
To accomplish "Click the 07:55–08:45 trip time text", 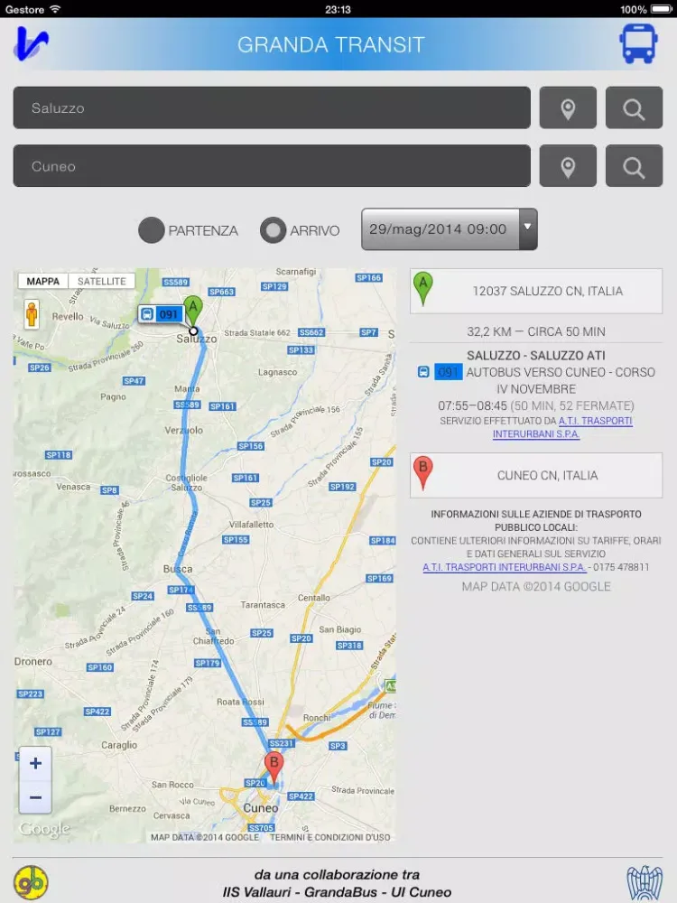I will click(x=473, y=405).
